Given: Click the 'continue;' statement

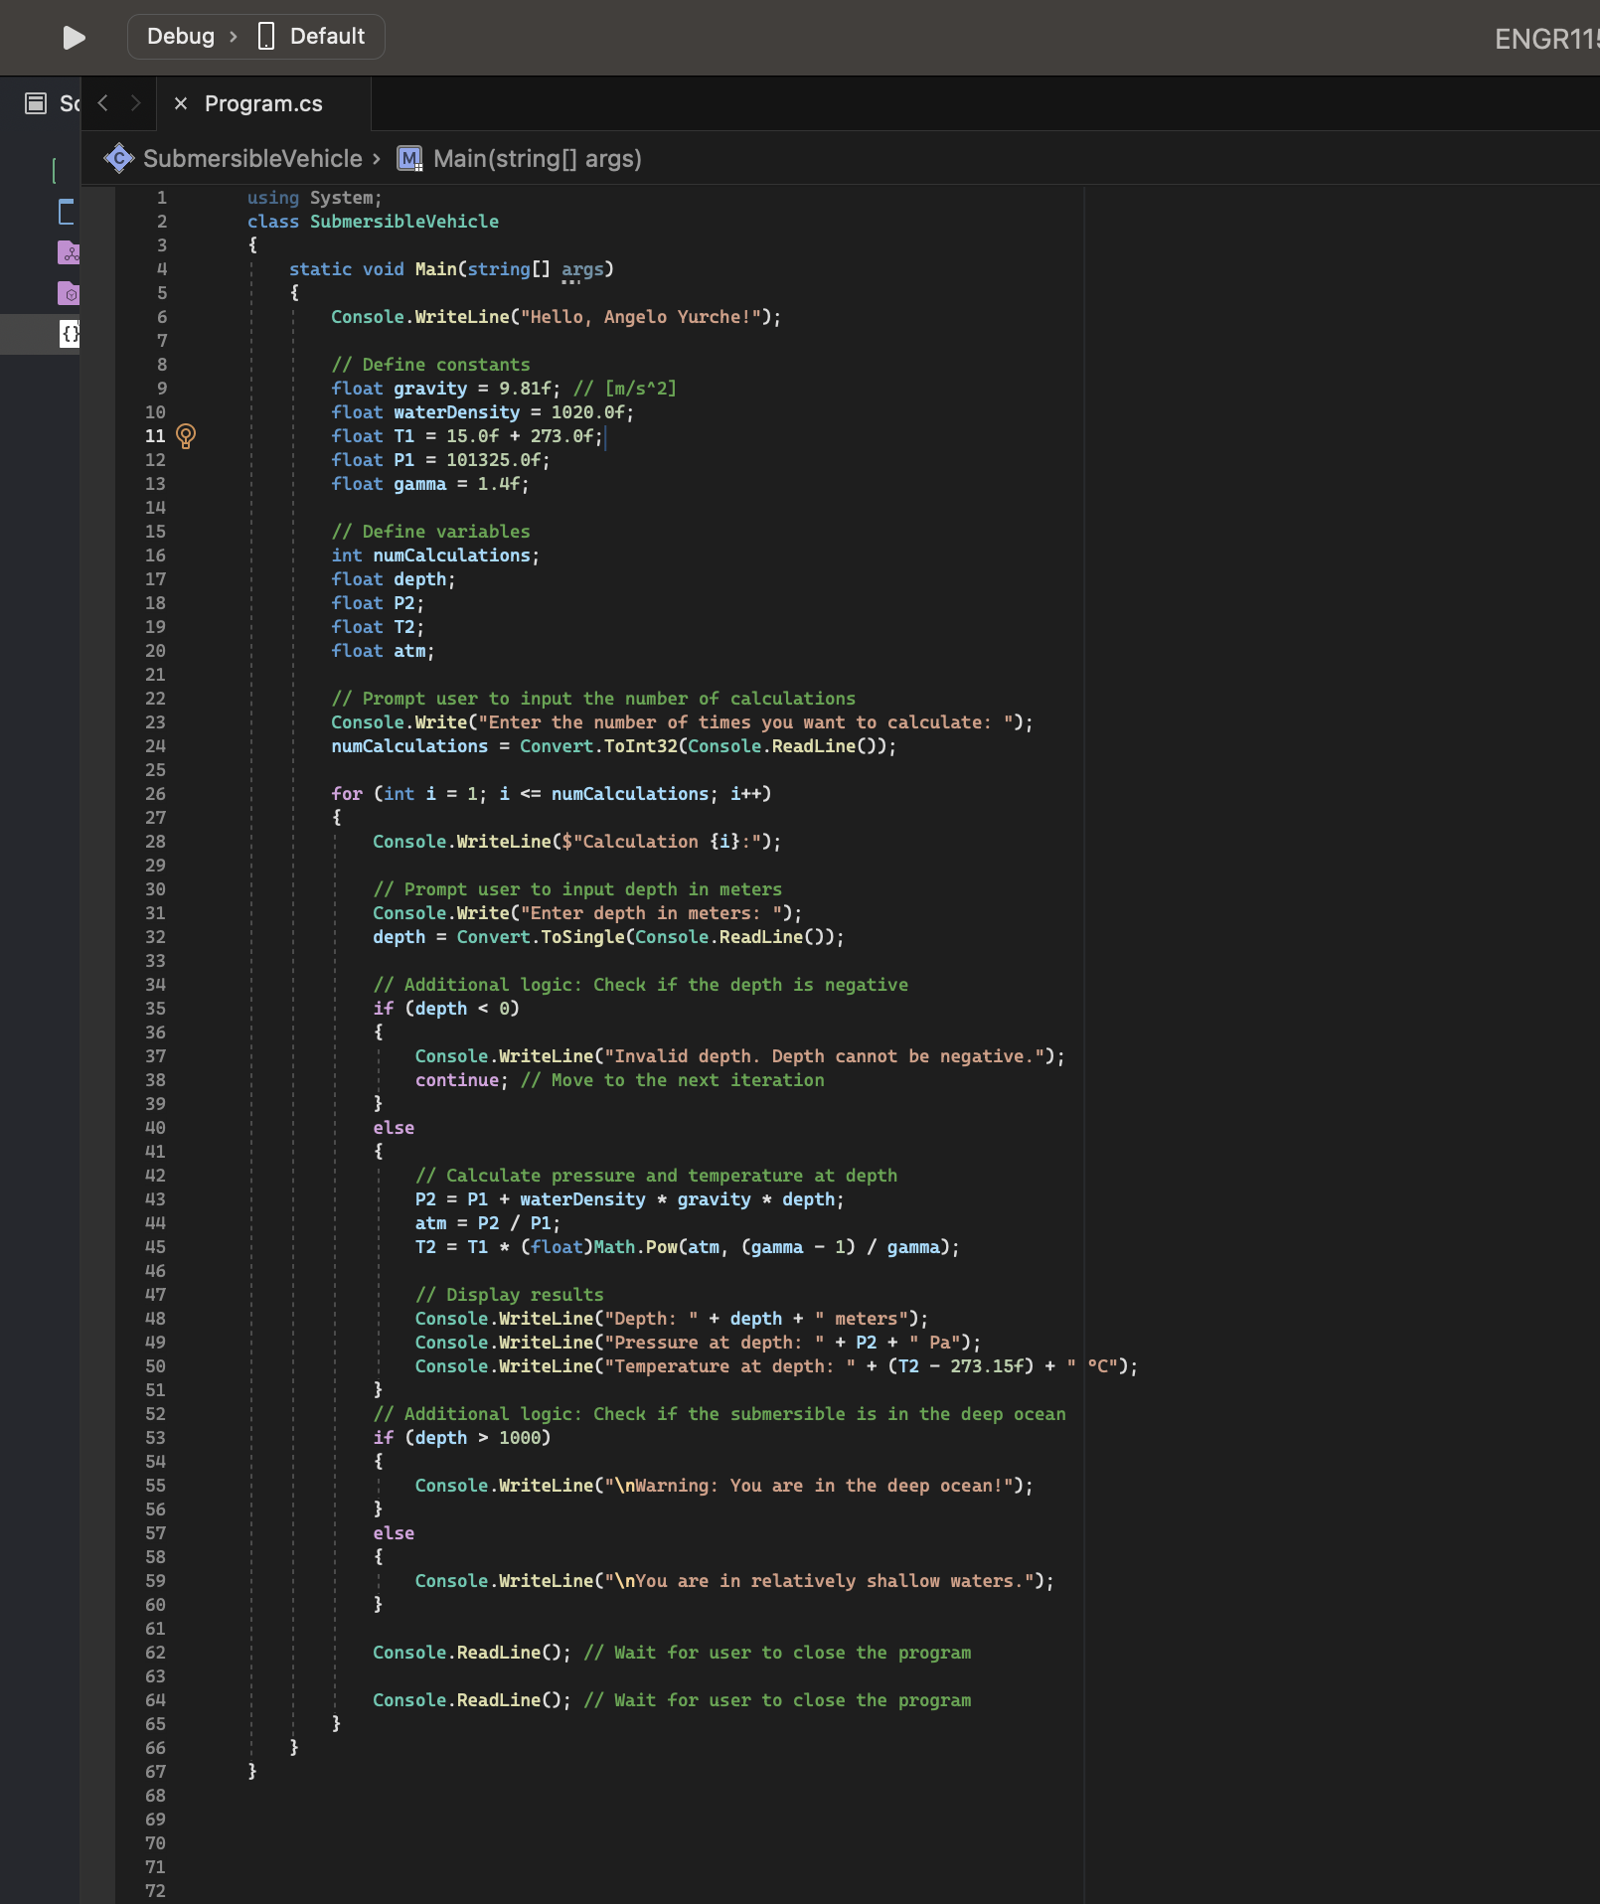Looking at the screenshot, I should (x=461, y=1080).
